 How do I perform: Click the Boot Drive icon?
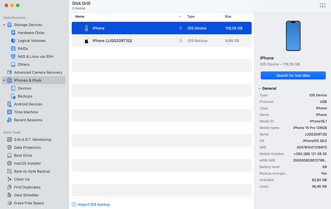[9, 155]
